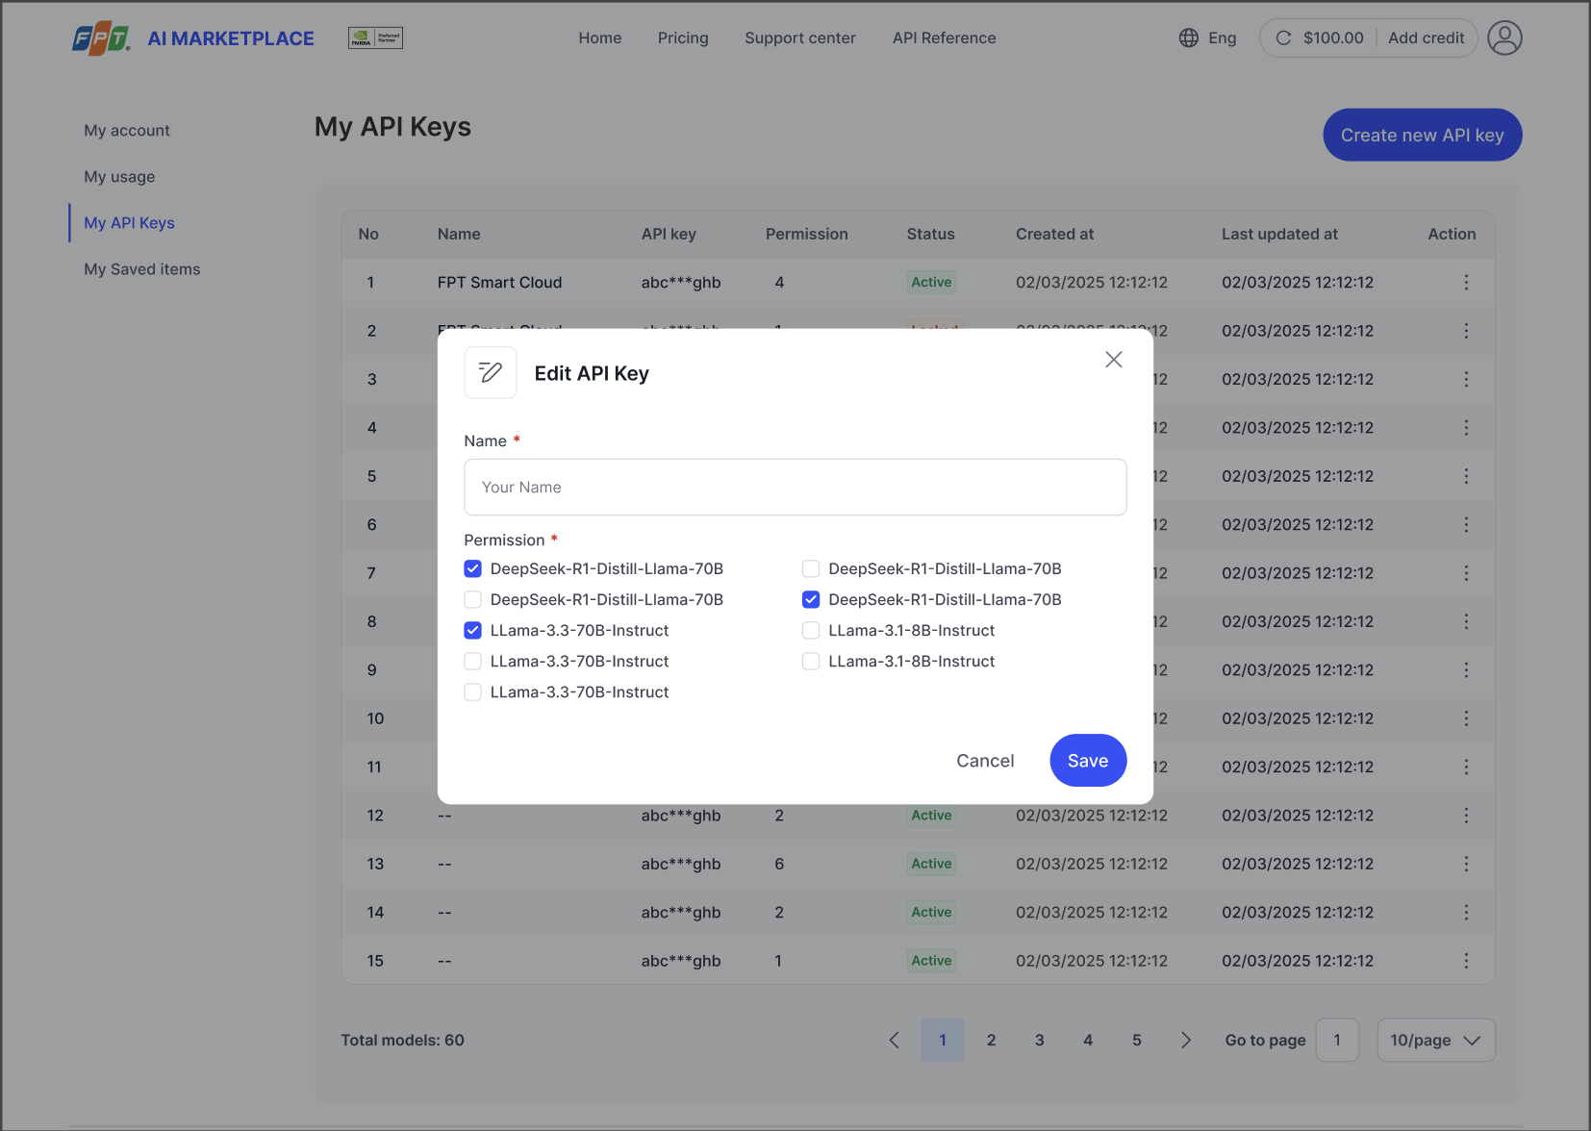Open Support center page
Image resolution: width=1591 pixels, height=1131 pixels.
coord(800,38)
